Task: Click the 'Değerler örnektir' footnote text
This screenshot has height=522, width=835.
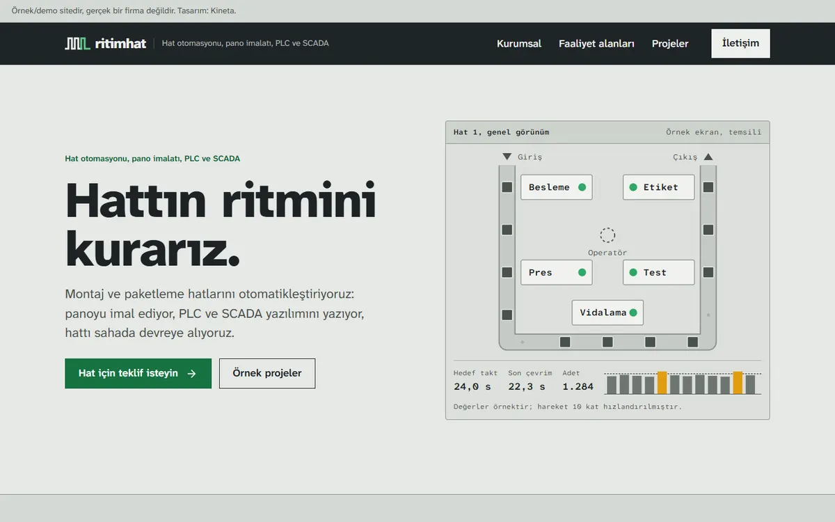Action: [568, 406]
